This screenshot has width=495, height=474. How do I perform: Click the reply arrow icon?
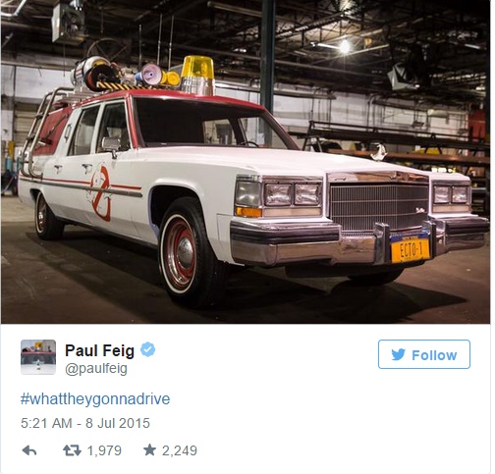point(29,450)
